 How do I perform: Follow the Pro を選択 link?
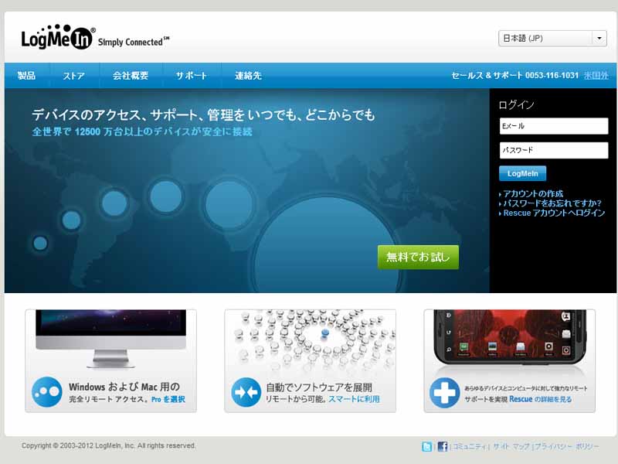click(x=168, y=399)
